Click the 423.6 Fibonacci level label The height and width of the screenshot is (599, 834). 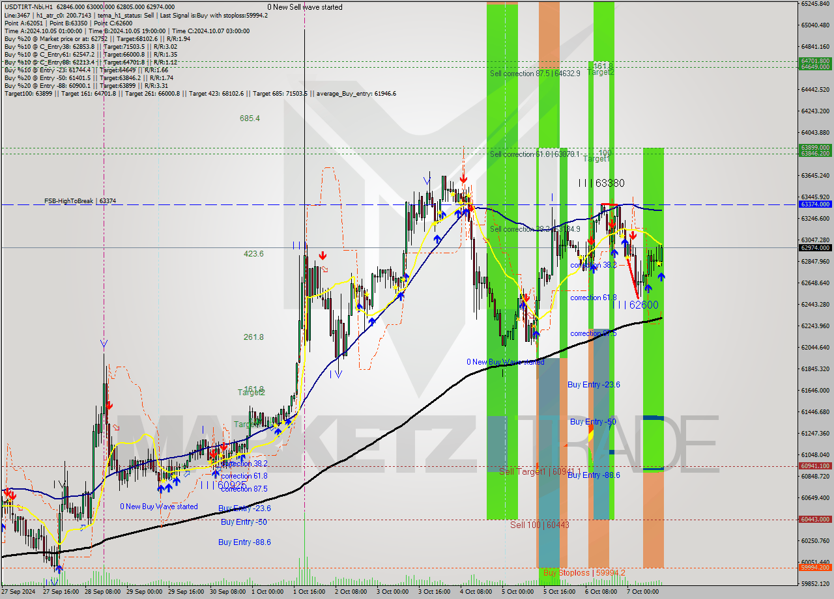click(x=253, y=254)
